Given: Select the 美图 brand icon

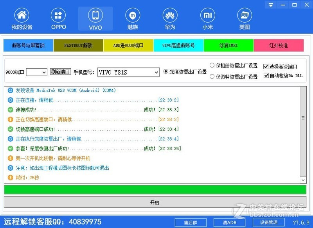Looking at the screenshot, I should [245, 18].
